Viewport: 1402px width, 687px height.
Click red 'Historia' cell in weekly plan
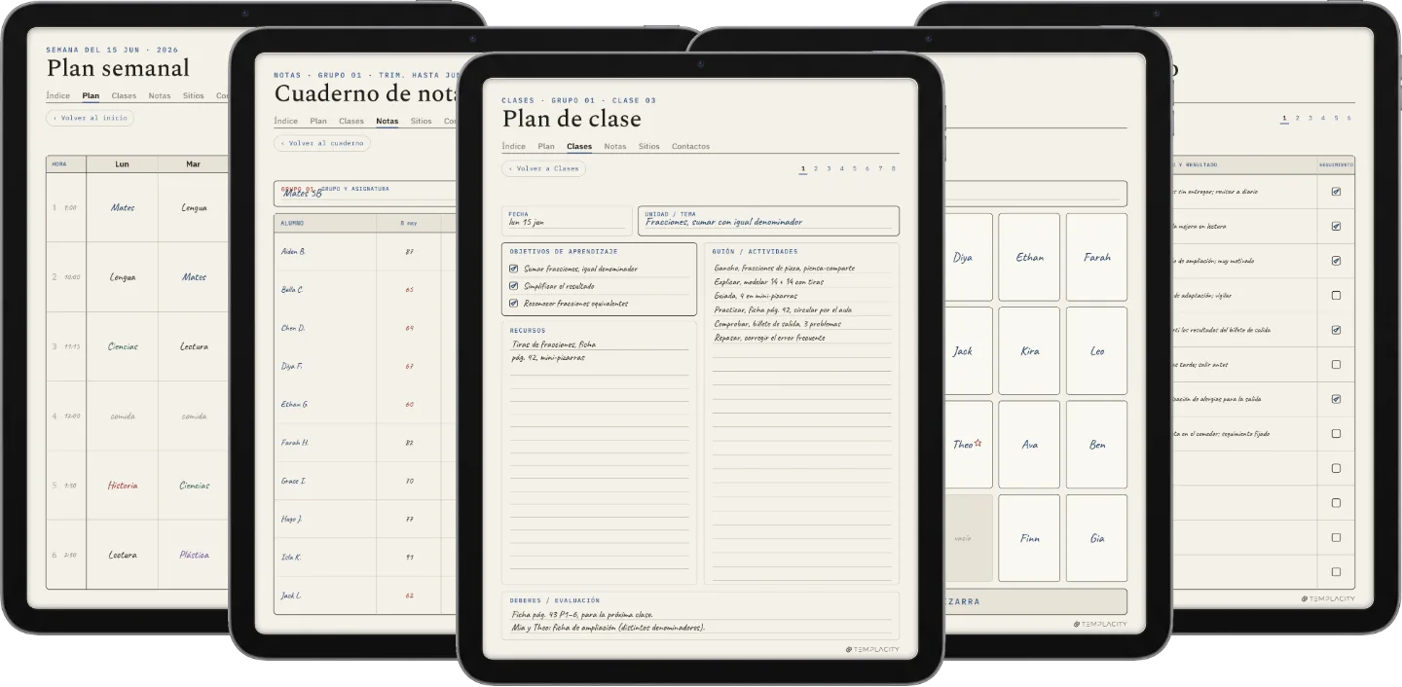pos(123,485)
